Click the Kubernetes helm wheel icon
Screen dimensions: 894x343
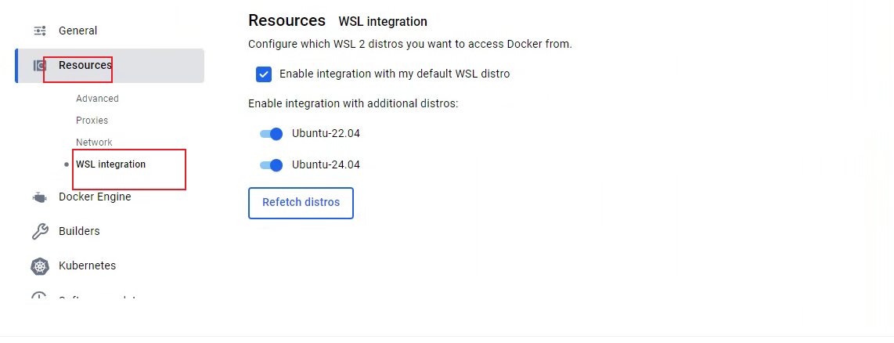[x=40, y=266]
